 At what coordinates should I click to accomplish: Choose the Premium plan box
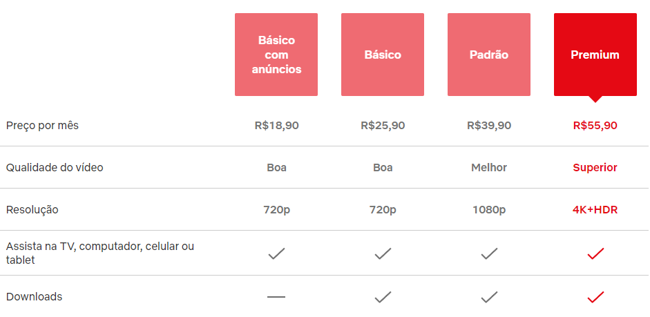coord(595,55)
